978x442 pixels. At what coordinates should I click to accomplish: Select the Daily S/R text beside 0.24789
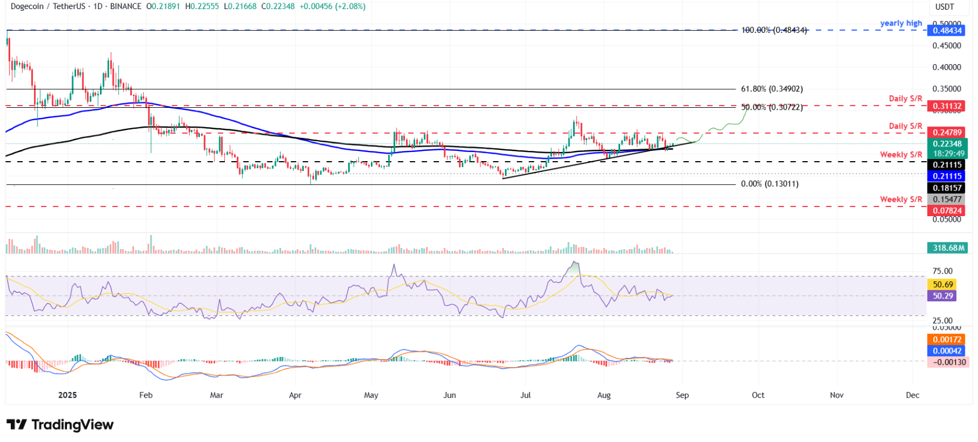point(905,126)
